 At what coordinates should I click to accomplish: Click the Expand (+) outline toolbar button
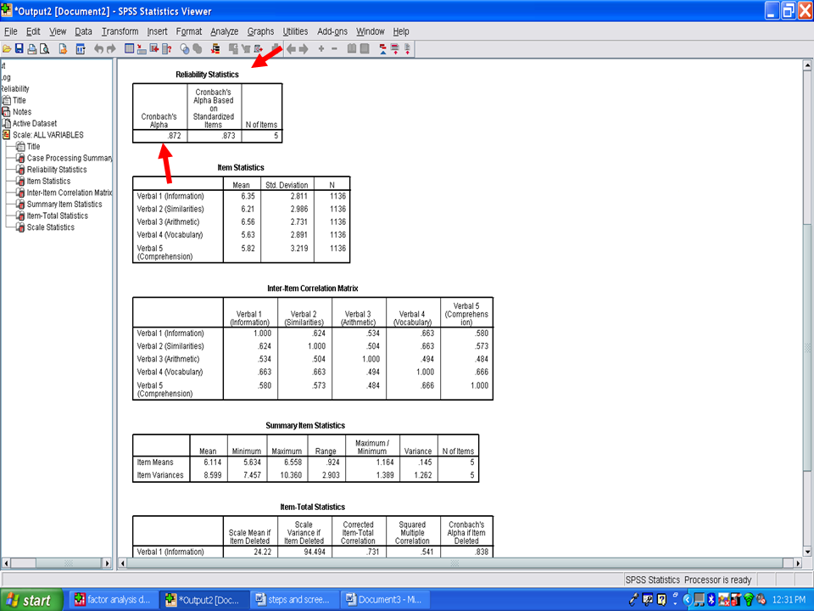click(x=321, y=49)
